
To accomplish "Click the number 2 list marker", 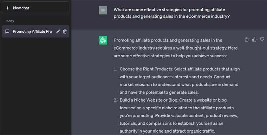I will click(x=116, y=100).
